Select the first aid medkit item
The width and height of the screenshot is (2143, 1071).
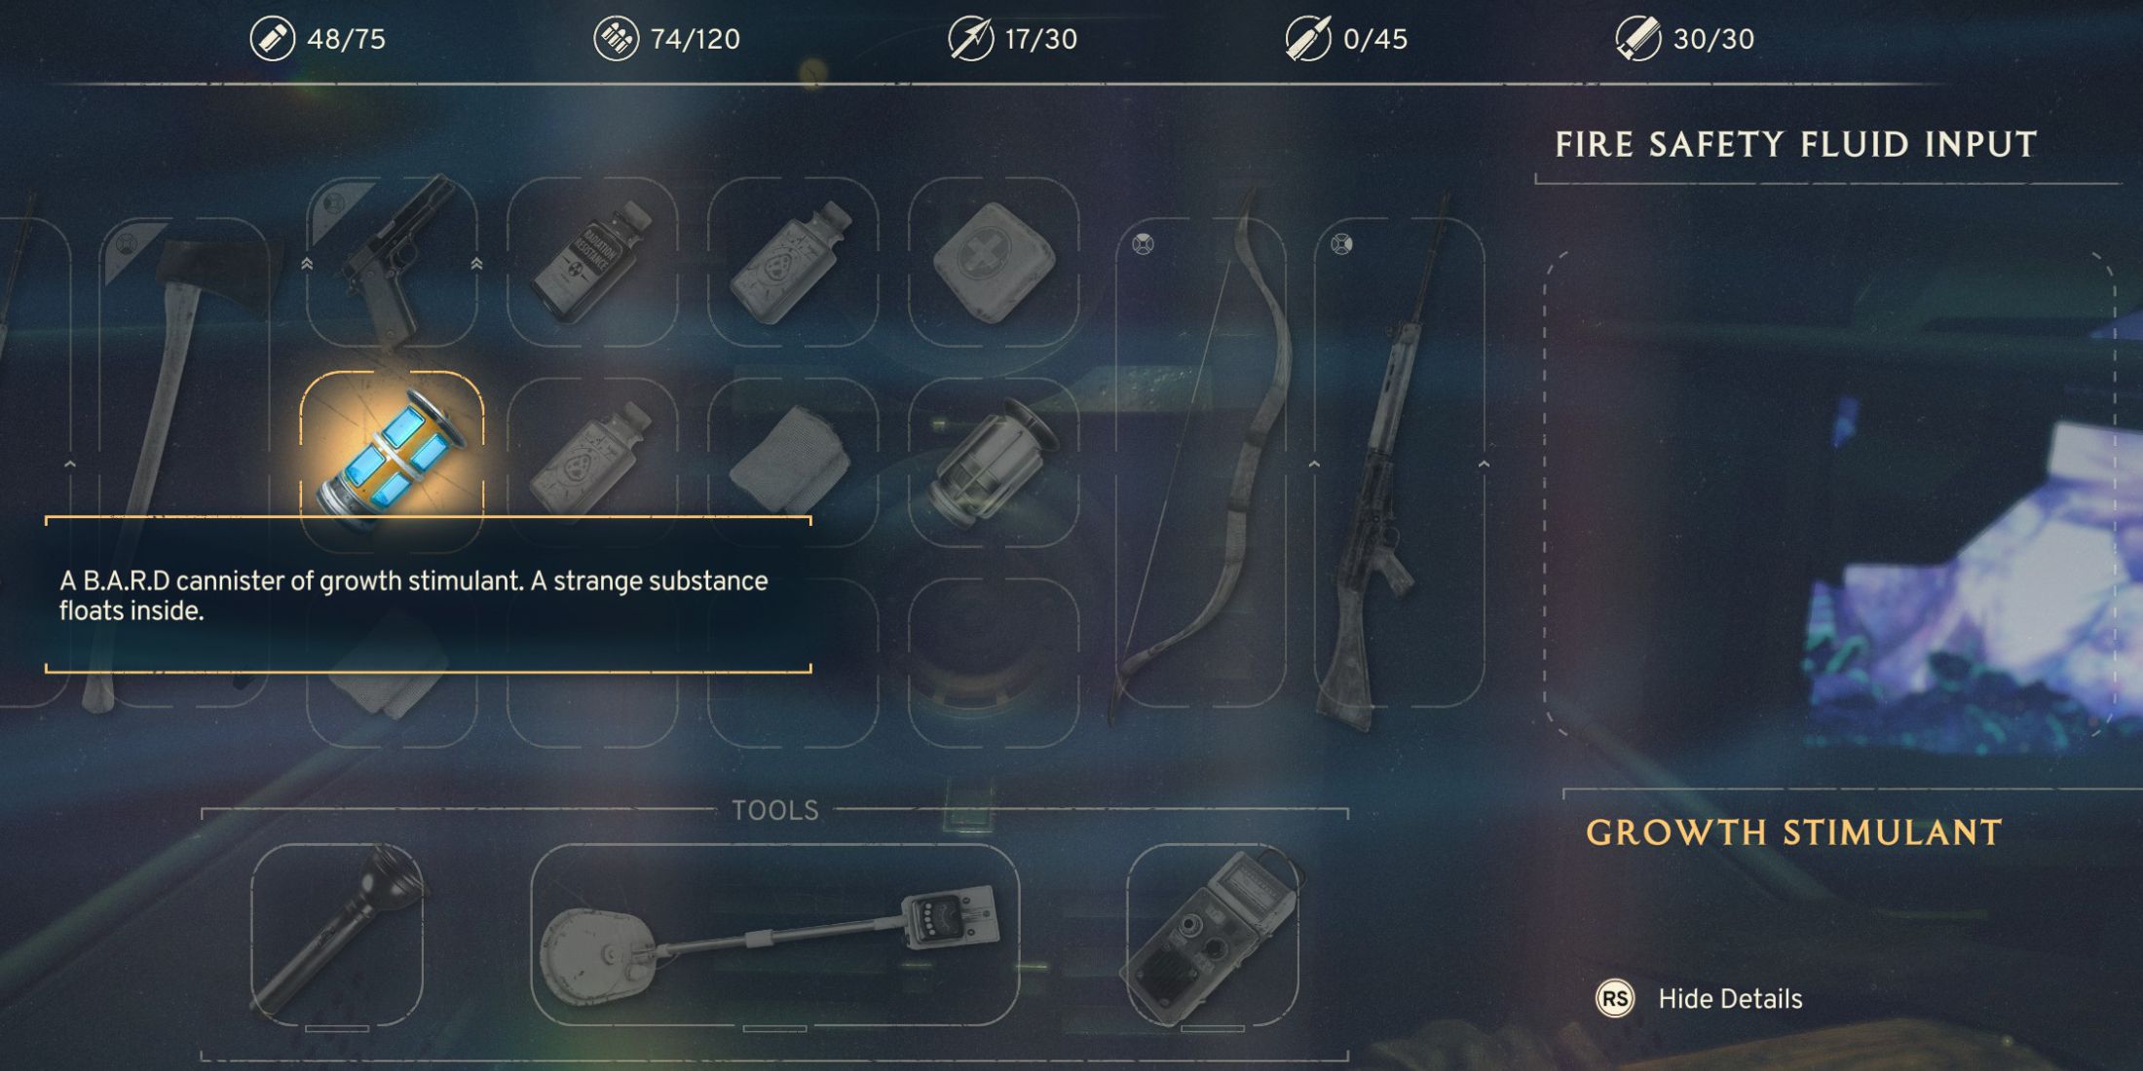(994, 262)
